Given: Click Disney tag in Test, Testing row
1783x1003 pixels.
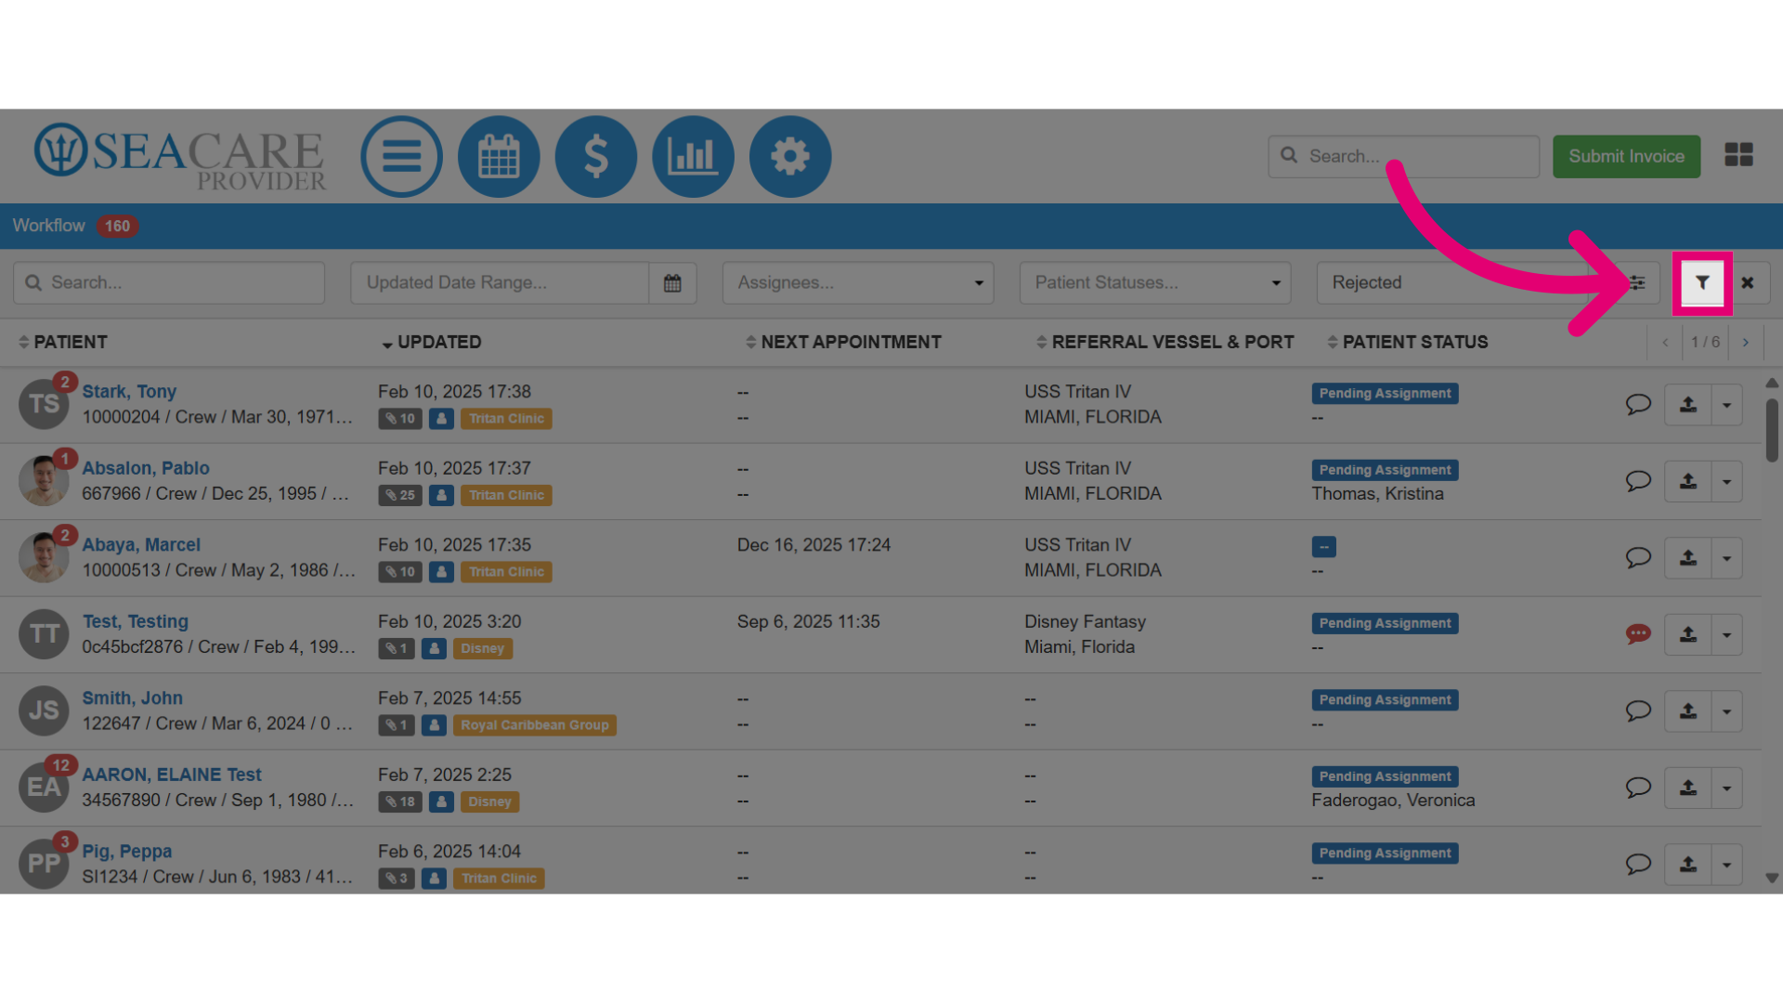Looking at the screenshot, I should click(x=483, y=648).
